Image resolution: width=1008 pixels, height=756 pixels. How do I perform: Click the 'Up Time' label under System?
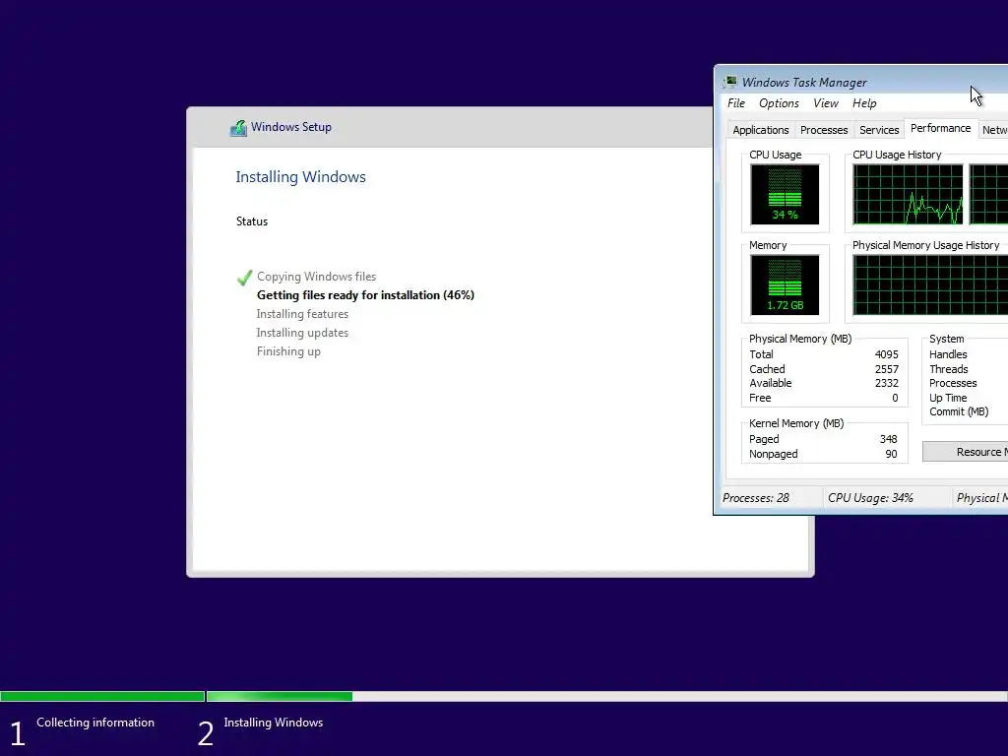click(948, 399)
